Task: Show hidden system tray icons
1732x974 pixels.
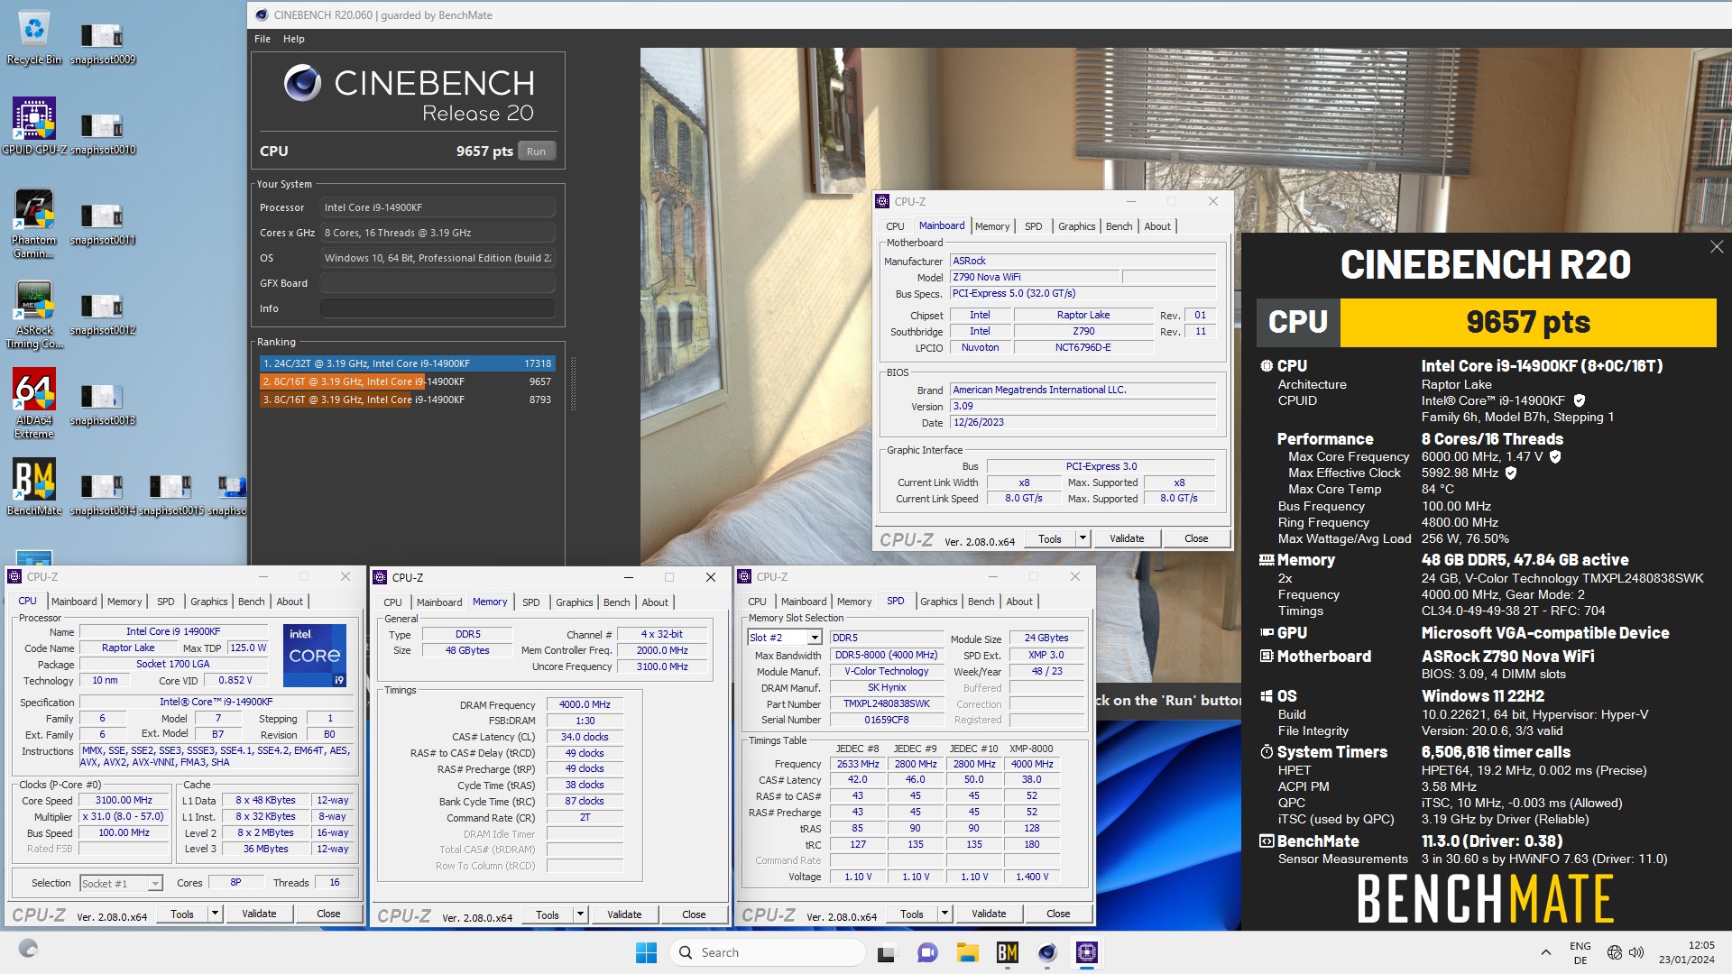Action: click(x=1545, y=952)
